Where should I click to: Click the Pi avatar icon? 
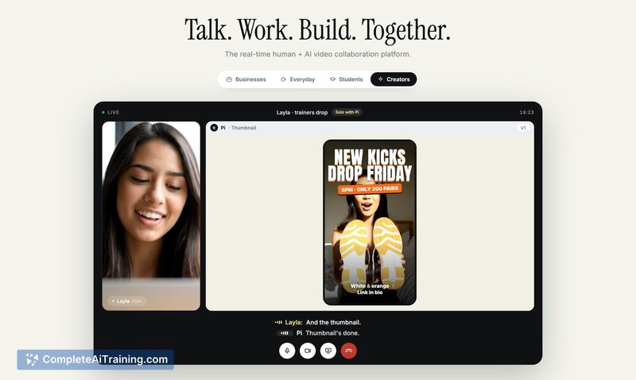(x=214, y=128)
